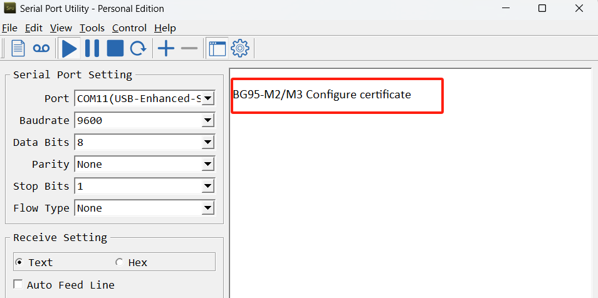Image resolution: width=598 pixels, height=298 pixels.
Task: Expand the Stop Bits dropdown
Action: pos(207,187)
